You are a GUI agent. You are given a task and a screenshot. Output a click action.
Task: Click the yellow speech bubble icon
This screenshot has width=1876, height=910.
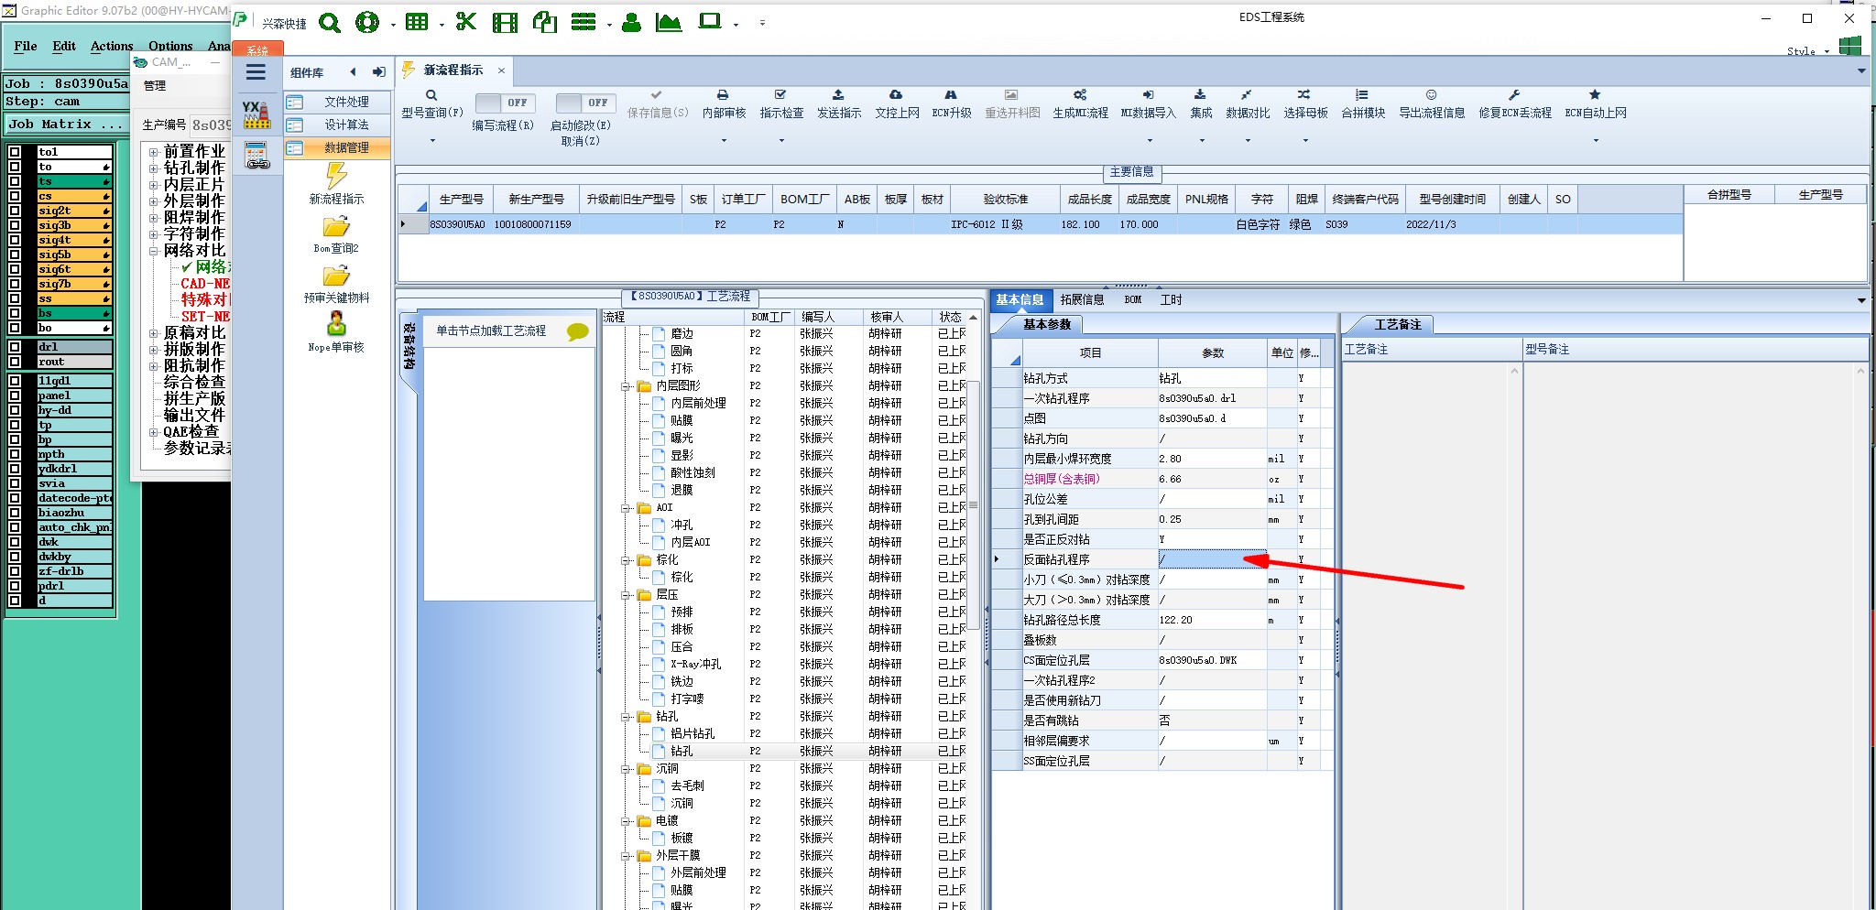[578, 331]
